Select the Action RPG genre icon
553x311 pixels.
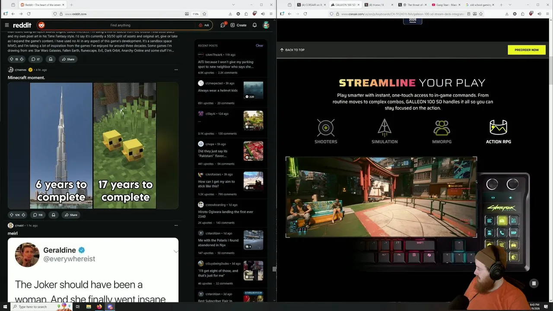coord(499,131)
